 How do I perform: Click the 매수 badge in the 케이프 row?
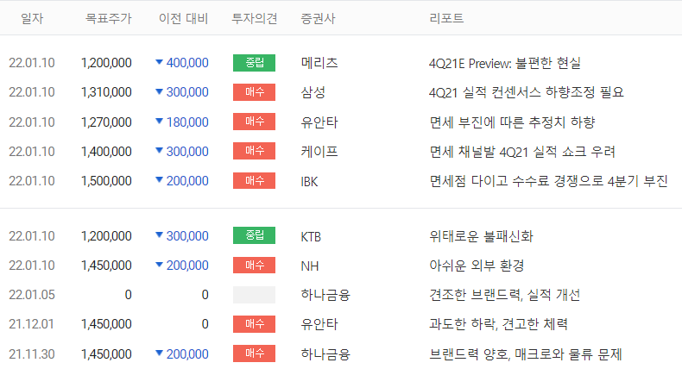coord(254,151)
